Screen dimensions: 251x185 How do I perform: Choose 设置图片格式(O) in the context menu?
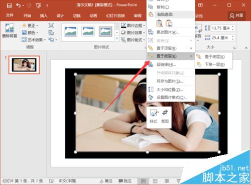pyautogui.click(x=171, y=97)
